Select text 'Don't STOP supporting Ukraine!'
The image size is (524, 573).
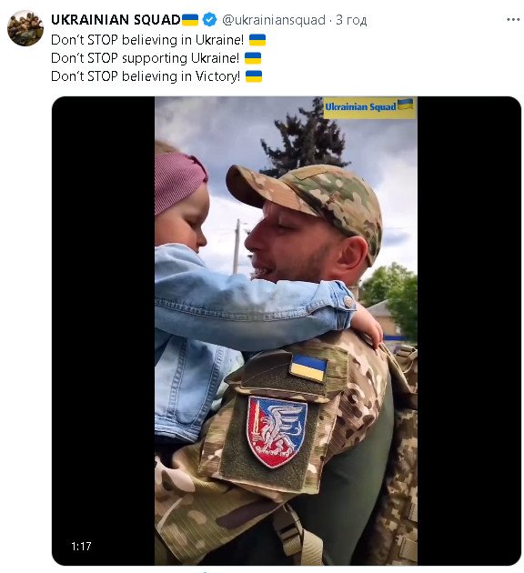coord(145,58)
